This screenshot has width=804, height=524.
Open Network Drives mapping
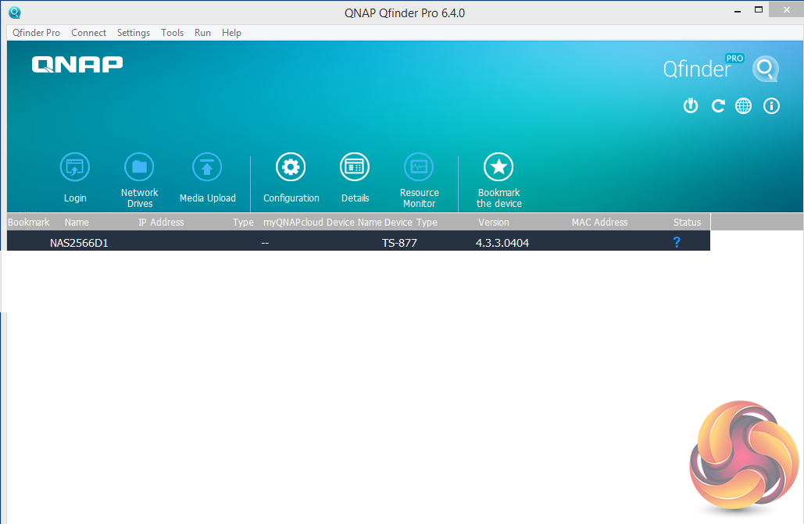139,167
